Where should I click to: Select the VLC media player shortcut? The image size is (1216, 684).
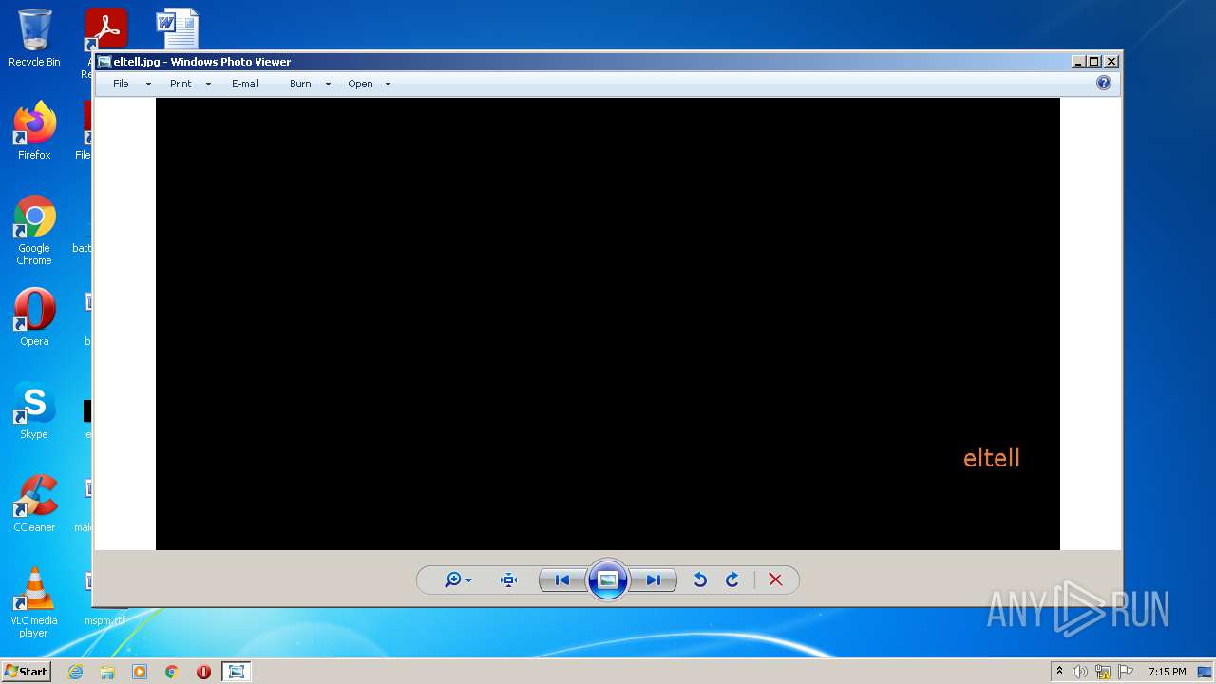coord(34,602)
